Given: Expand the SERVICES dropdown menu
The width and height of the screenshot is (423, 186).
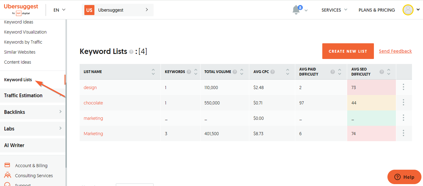Looking at the screenshot, I should point(334,10).
